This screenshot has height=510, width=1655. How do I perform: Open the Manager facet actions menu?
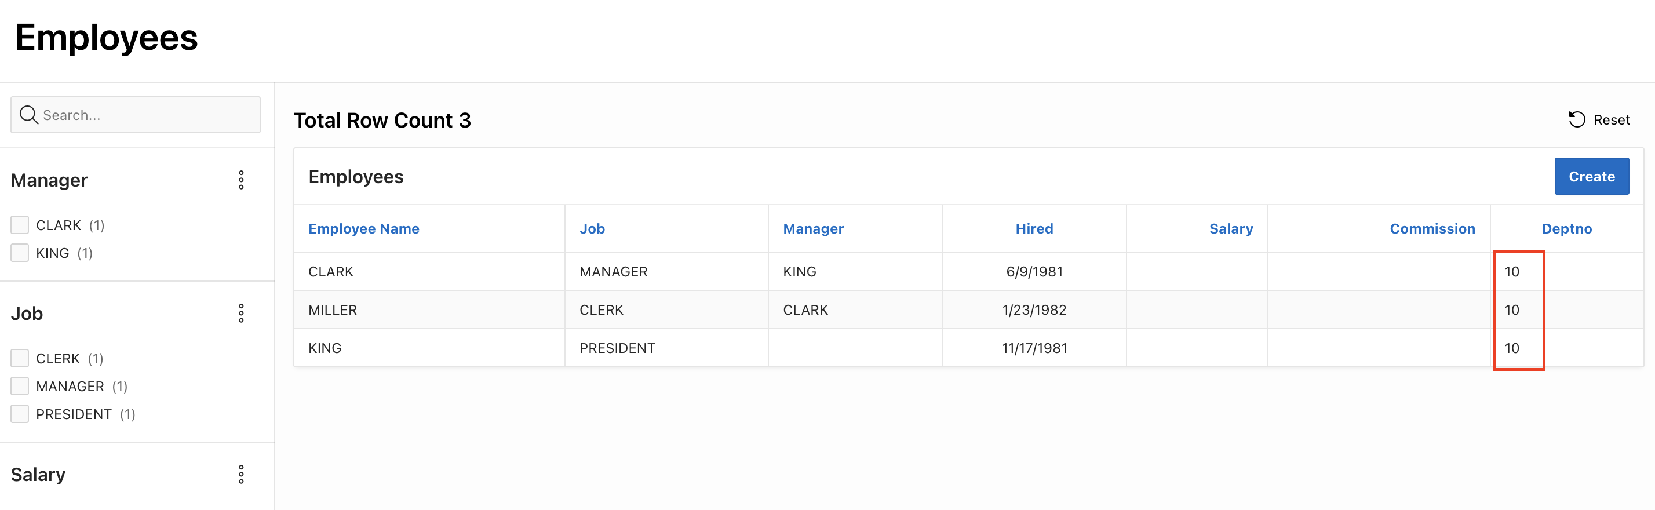[241, 180]
